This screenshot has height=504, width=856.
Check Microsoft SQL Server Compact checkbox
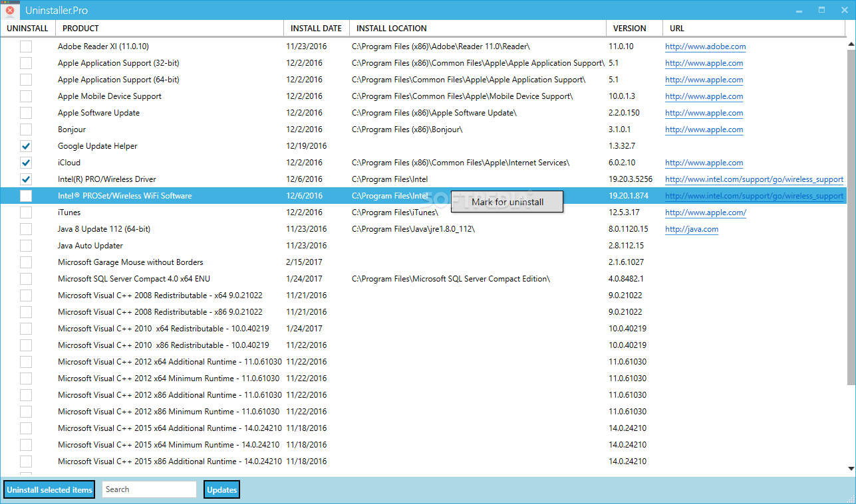pos(26,279)
